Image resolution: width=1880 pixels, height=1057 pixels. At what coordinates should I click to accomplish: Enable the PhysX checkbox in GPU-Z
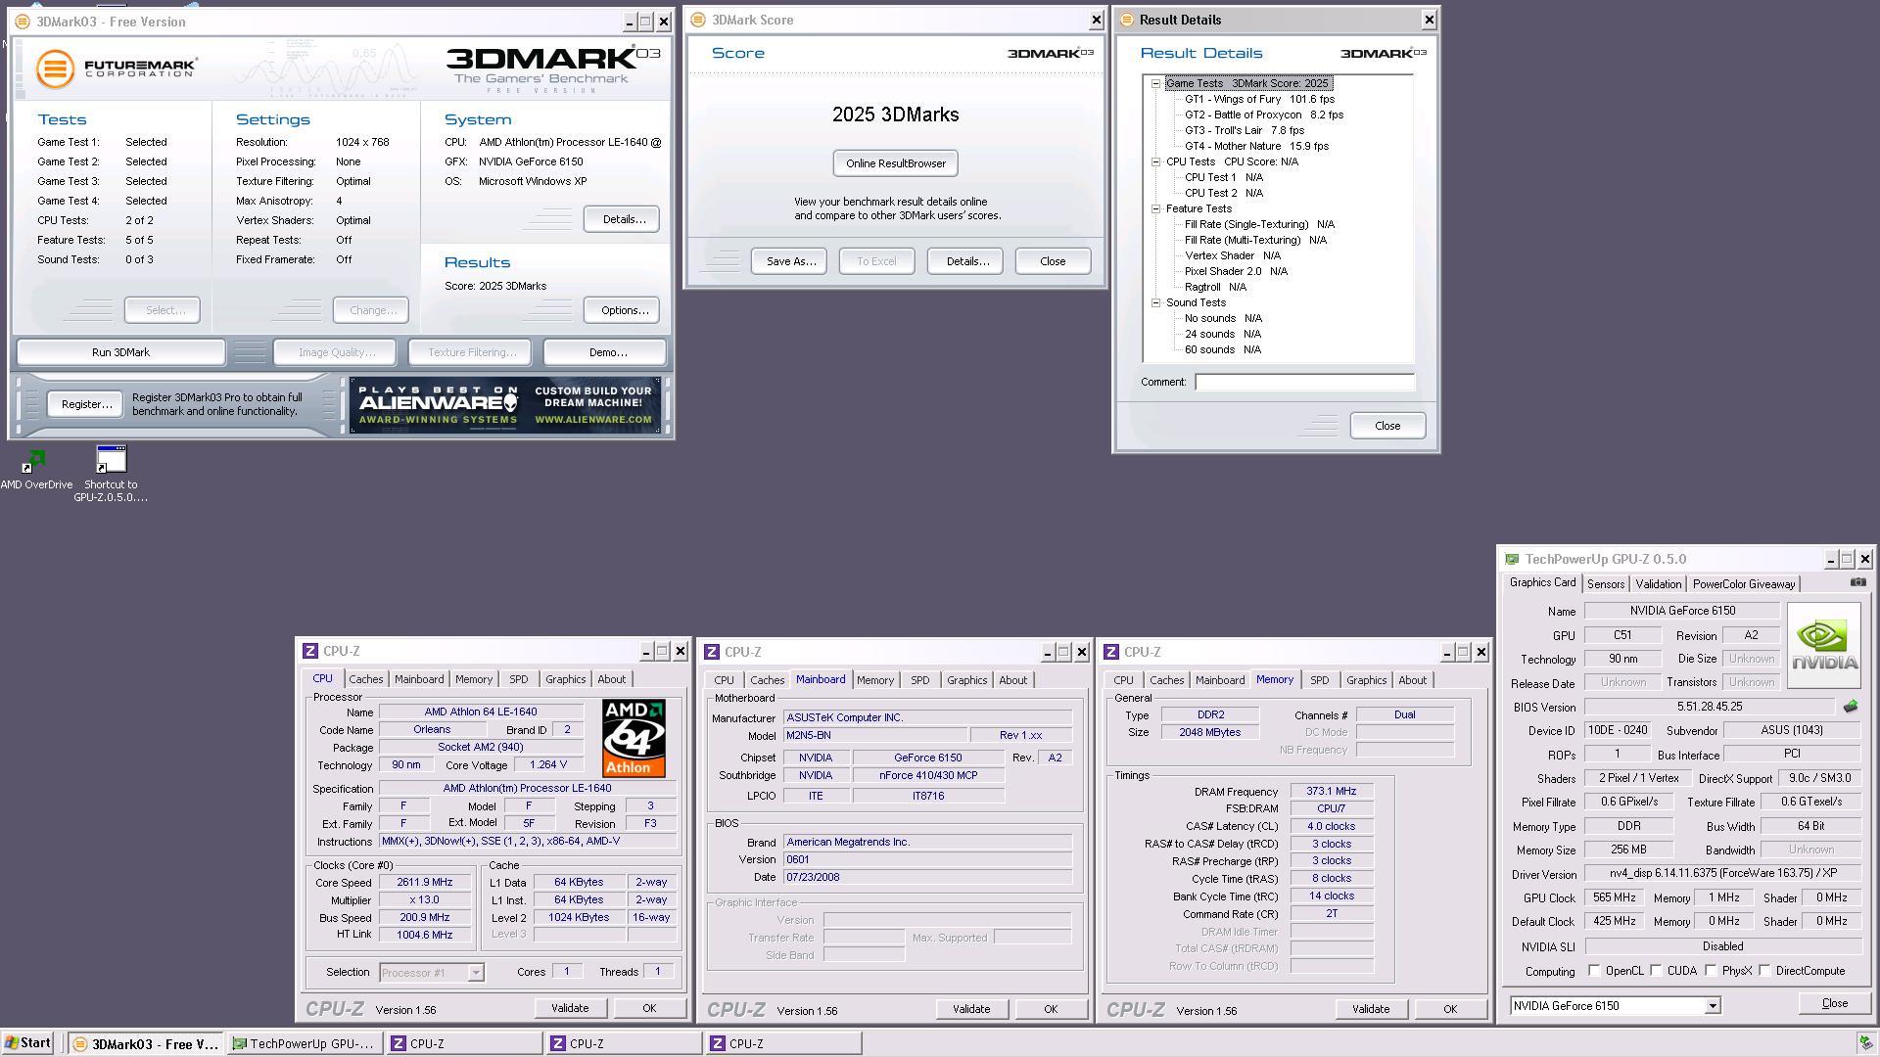pos(1711,971)
